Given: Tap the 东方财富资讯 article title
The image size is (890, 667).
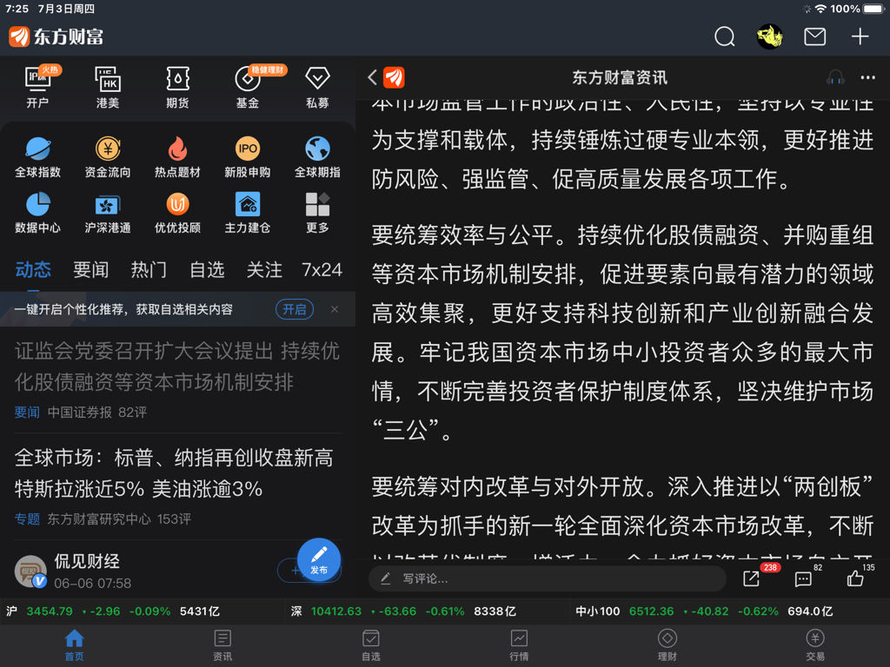Looking at the screenshot, I should 619,77.
